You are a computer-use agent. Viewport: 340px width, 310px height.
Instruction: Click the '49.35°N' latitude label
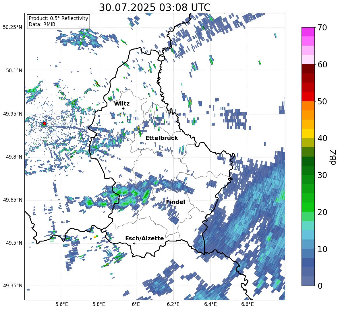(x=13, y=286)
